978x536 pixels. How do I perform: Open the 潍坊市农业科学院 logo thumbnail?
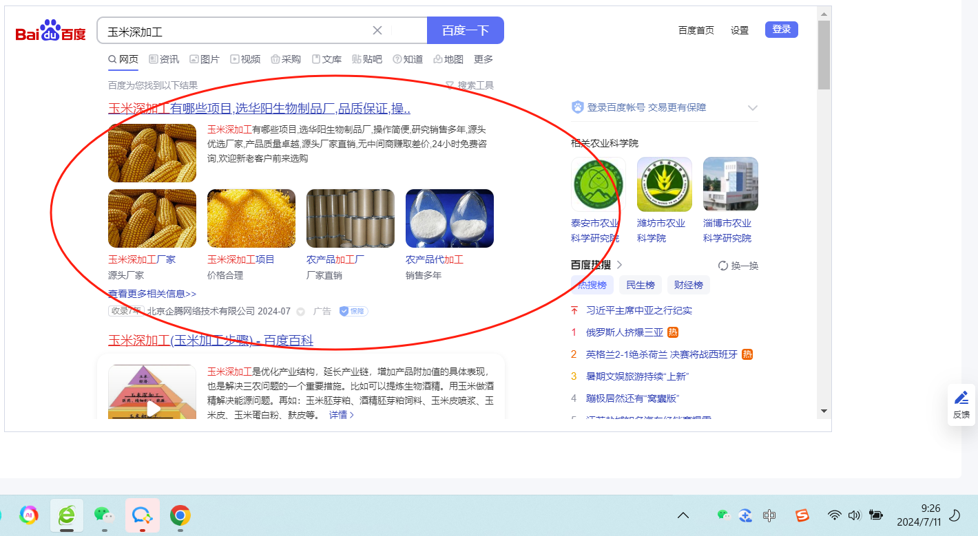point(665,184)
